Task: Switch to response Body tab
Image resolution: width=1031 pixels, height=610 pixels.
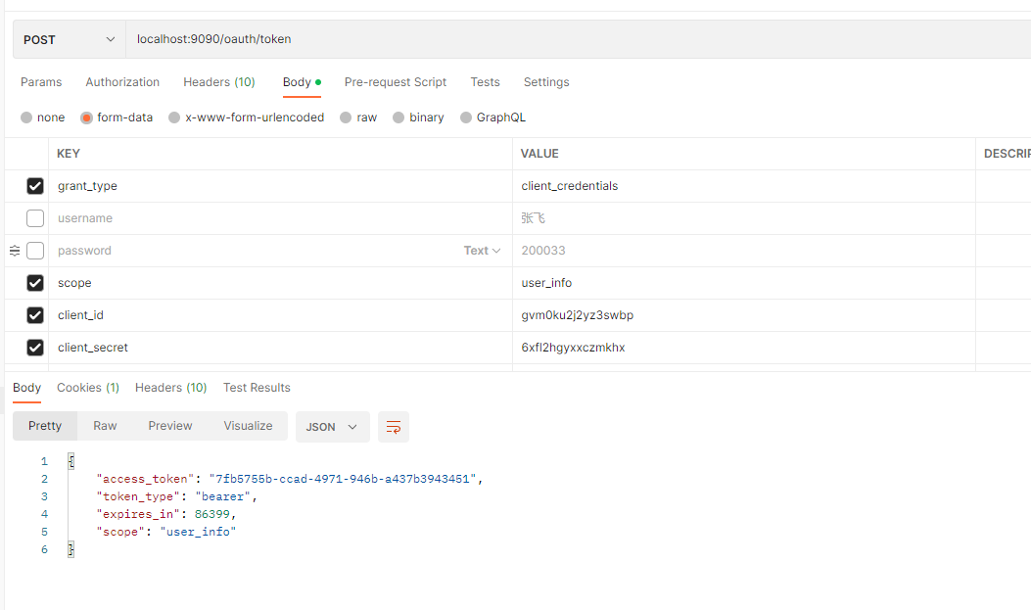Action: pyautogui.click(x=27, y=388)
